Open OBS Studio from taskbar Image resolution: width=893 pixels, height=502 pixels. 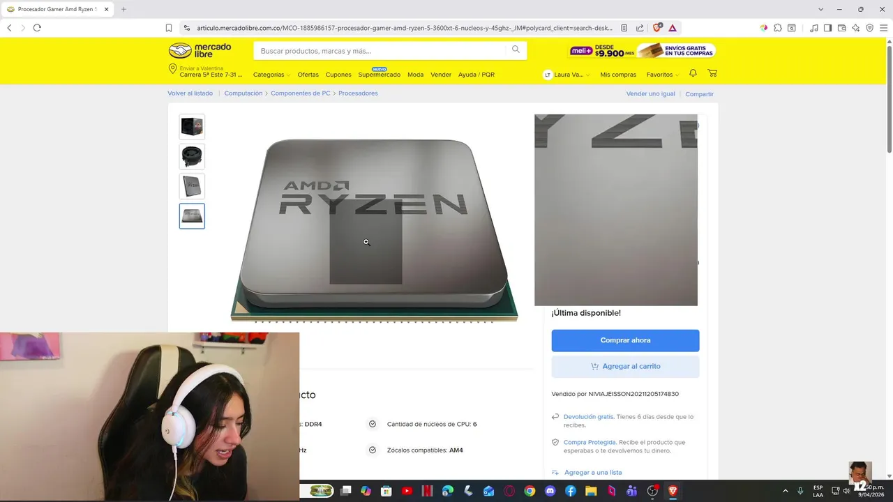coord(652,491)
